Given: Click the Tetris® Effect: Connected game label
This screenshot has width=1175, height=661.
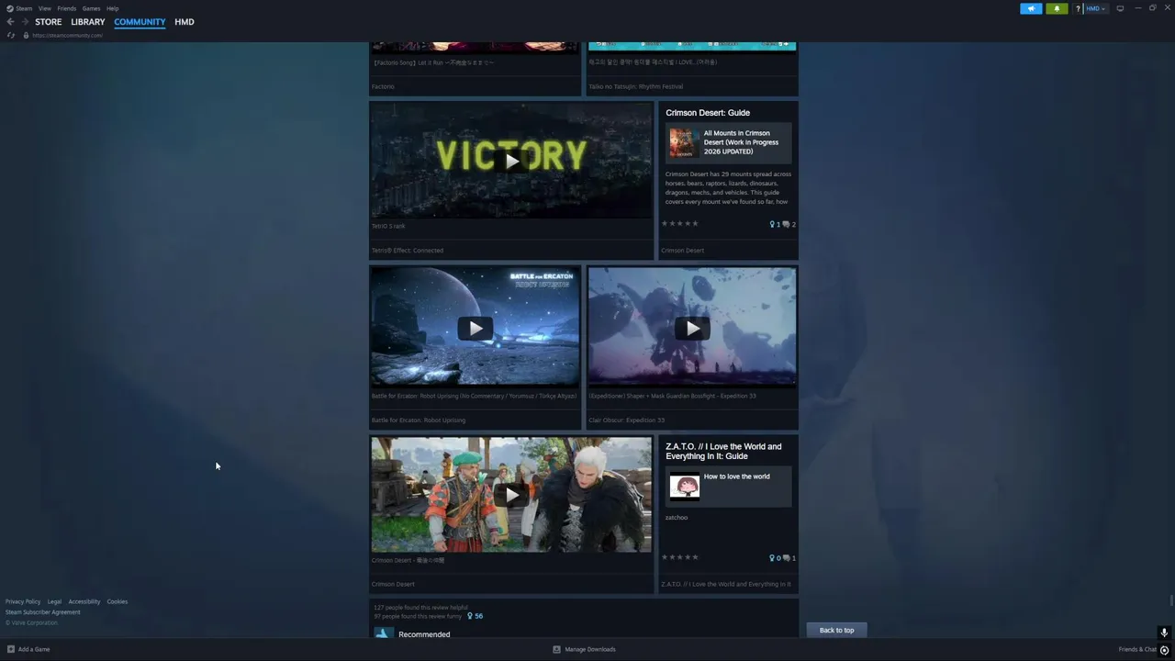Looking at the screenshot, I should (408, 250).
